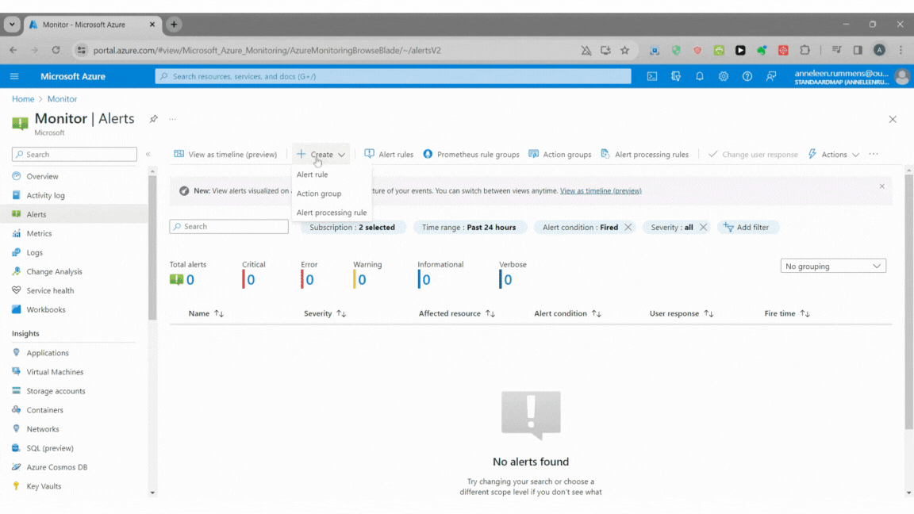The height and width of the screenshot is (514, 914).
Task: Click the Monitor breadcrumb
Action: [63, 99]
